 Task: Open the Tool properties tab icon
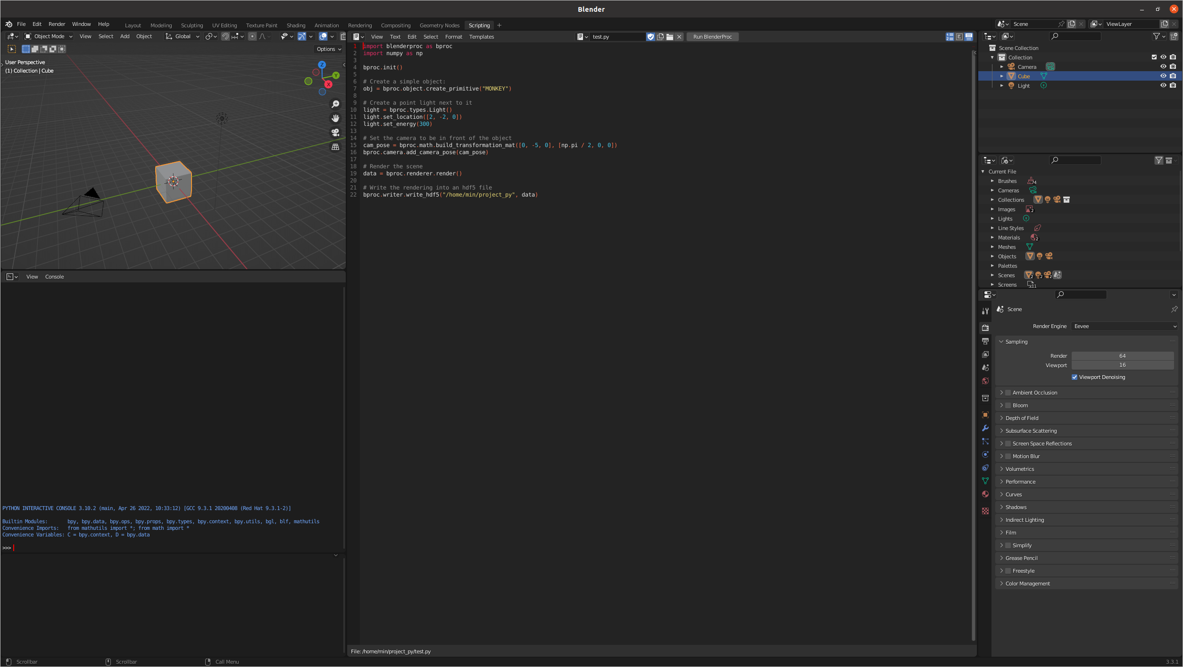pyautogui.click(x=985, y=311)
